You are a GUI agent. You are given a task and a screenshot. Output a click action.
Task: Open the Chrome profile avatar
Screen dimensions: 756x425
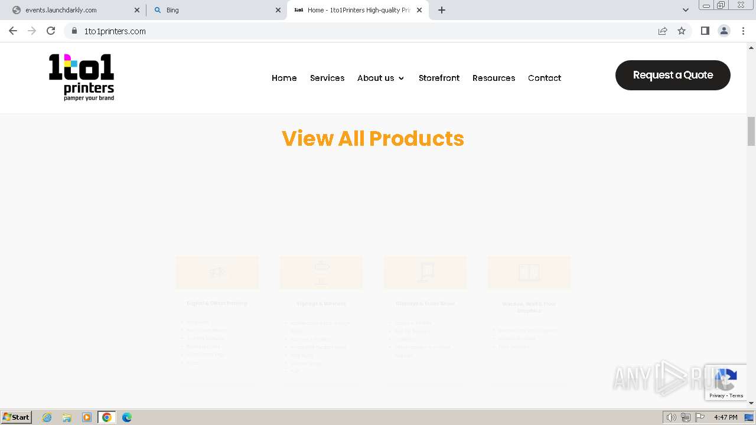point(724,31)
